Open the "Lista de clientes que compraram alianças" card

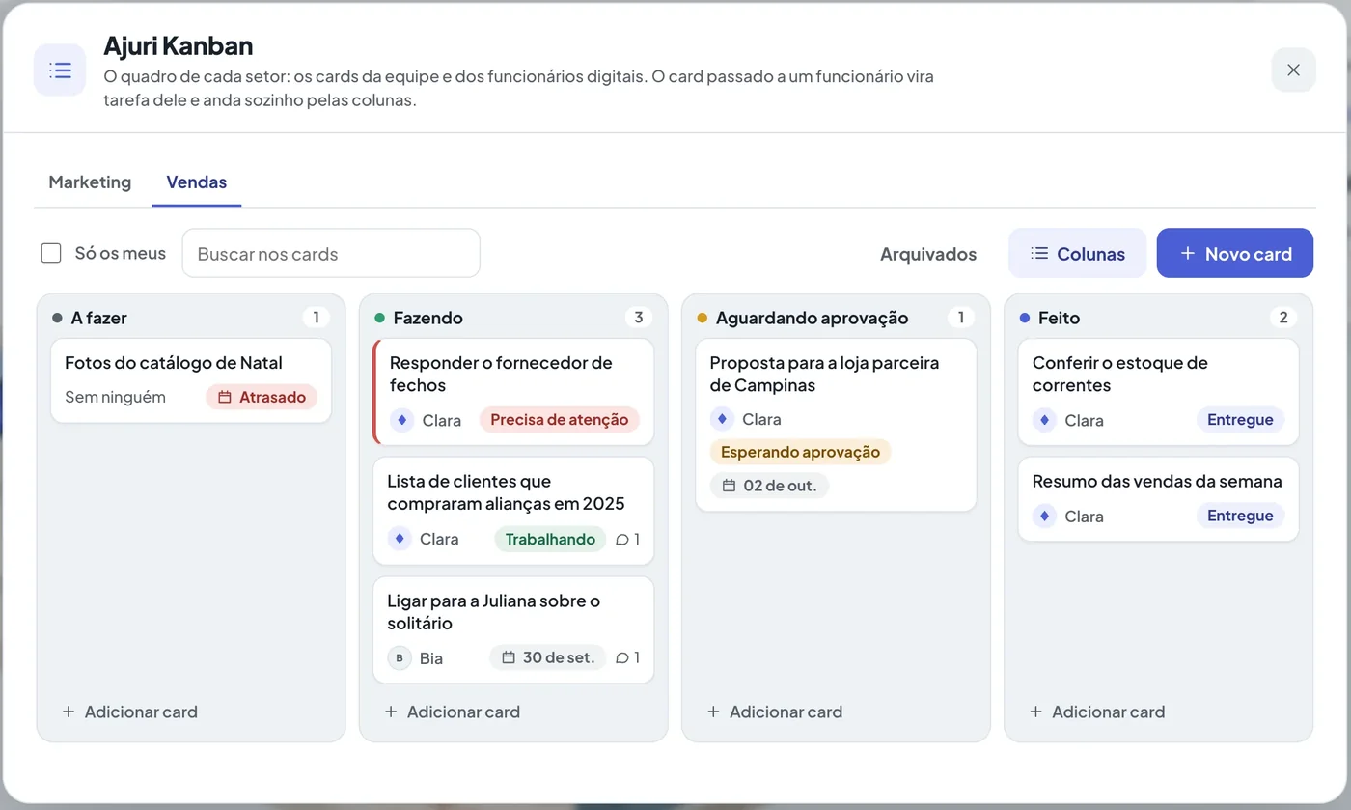click(513, 511)
